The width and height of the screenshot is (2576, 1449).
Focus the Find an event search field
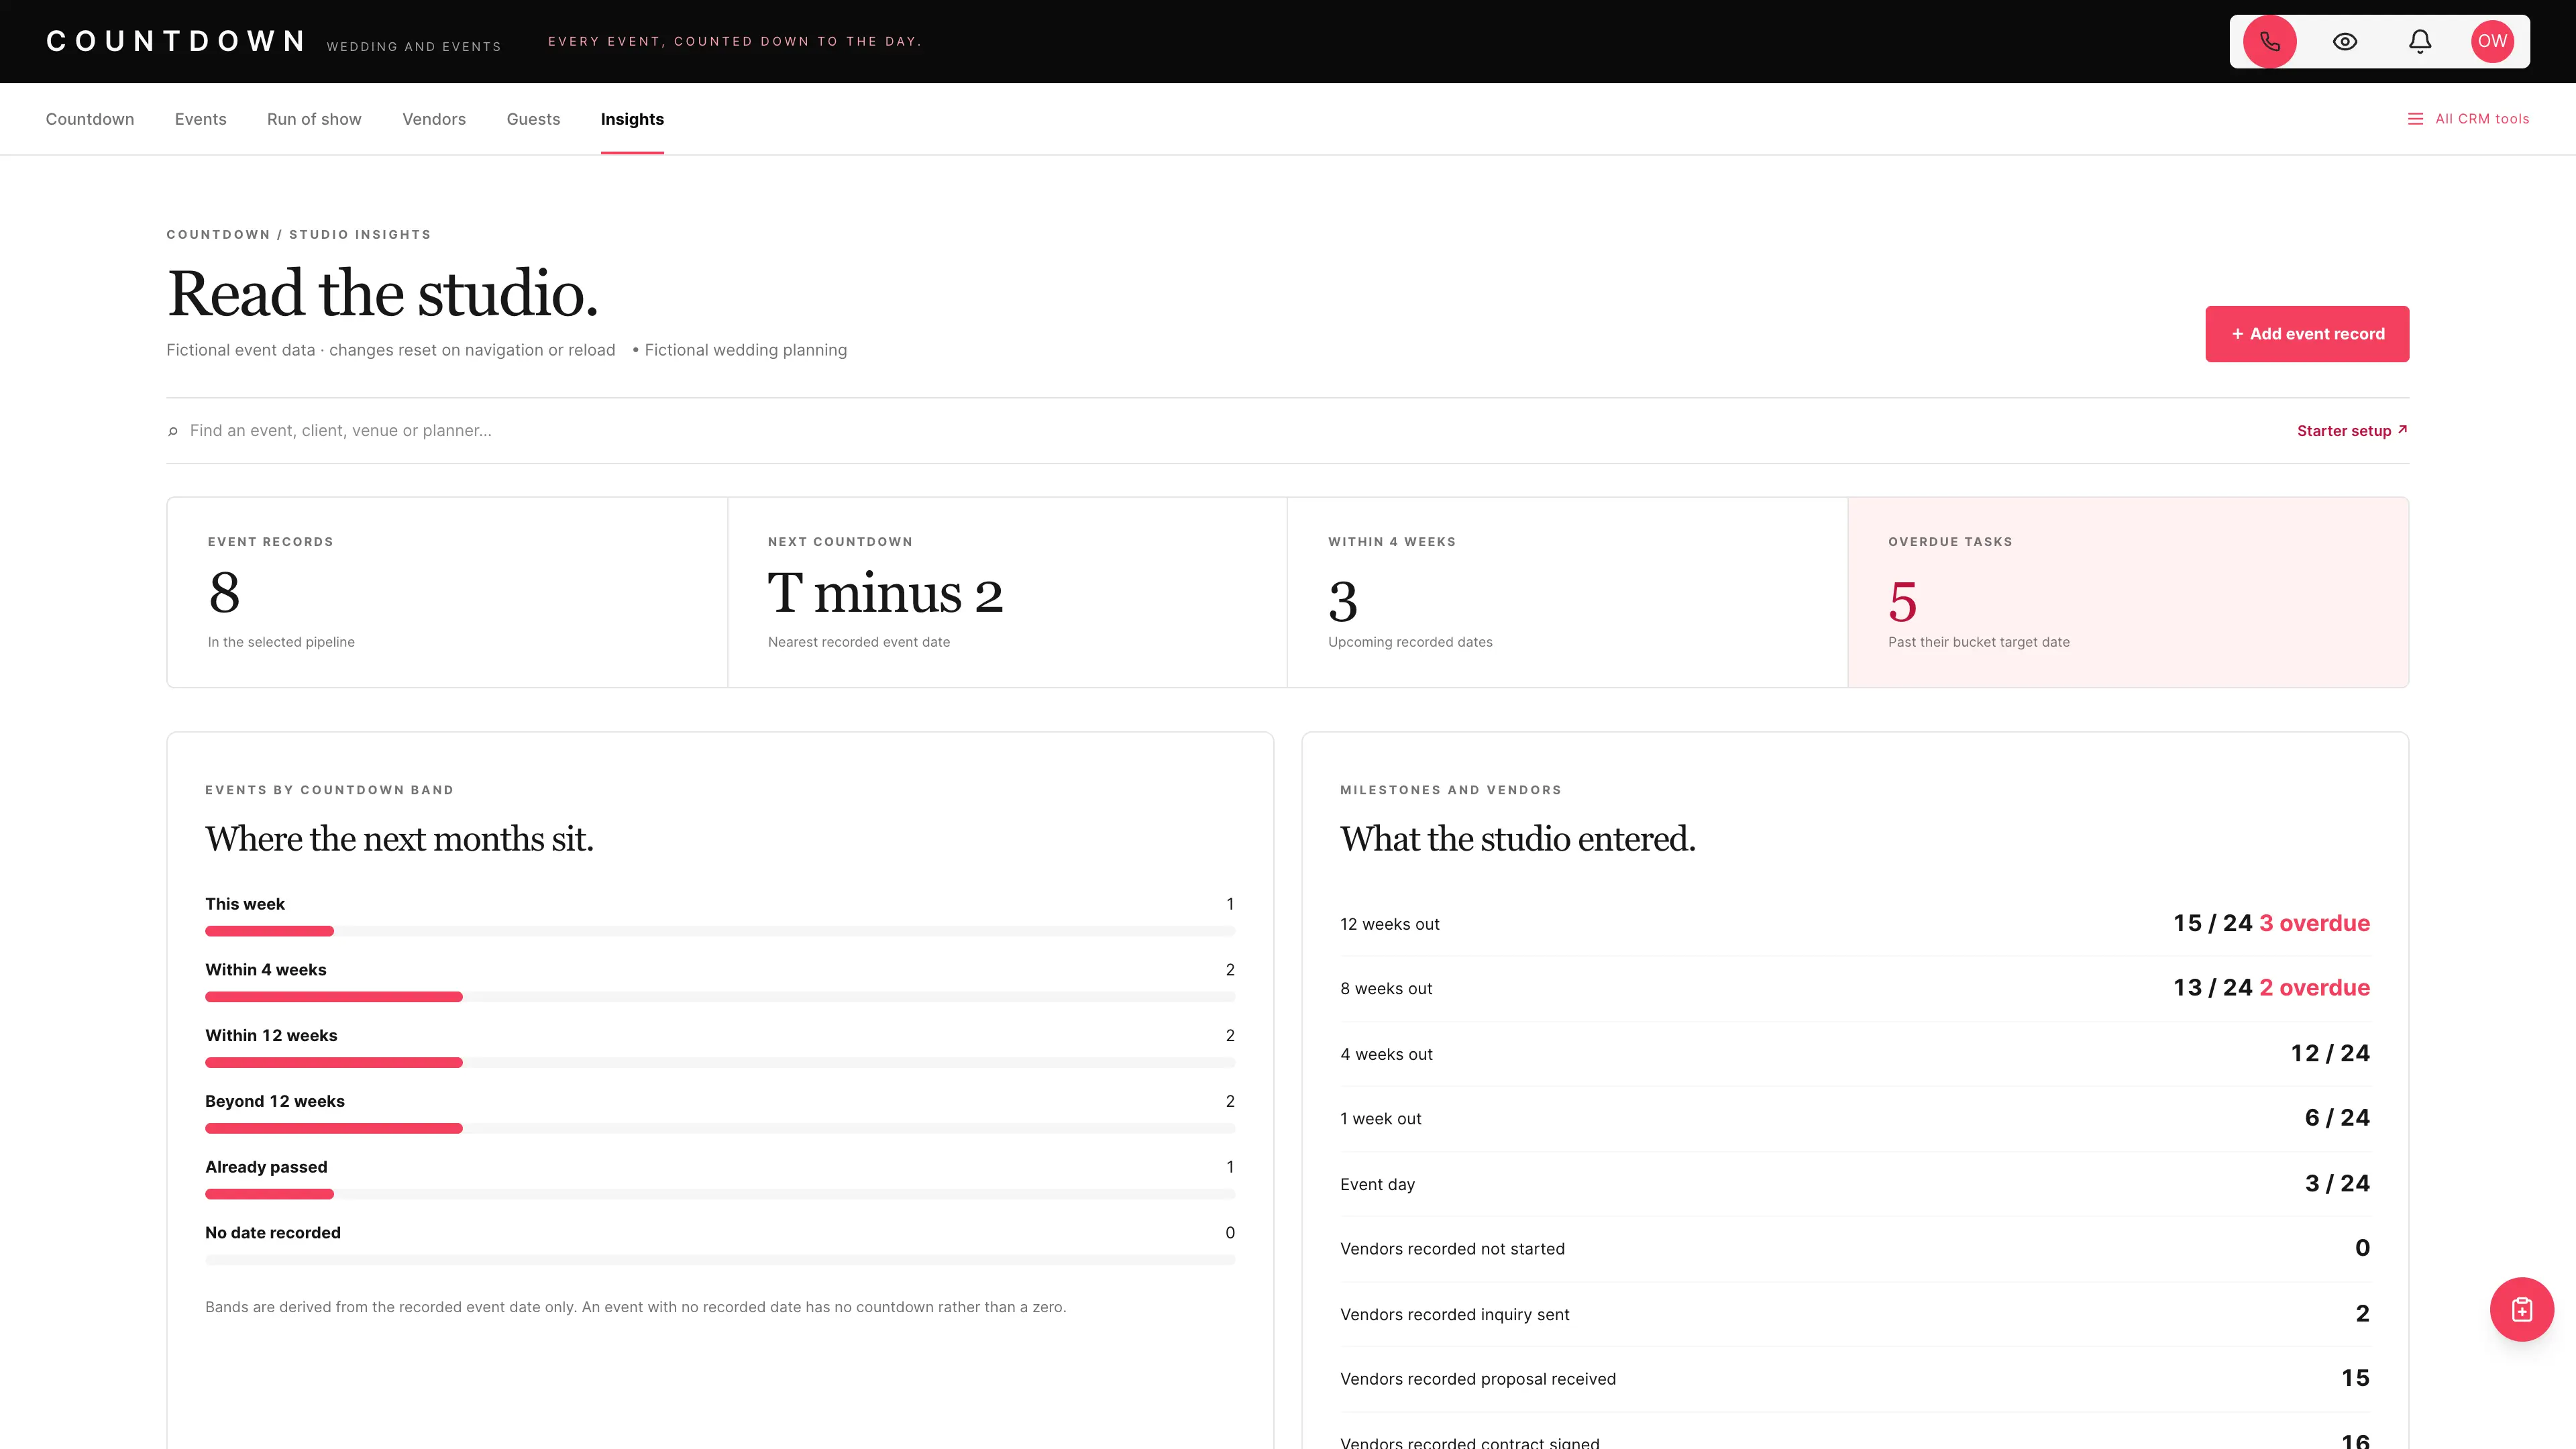point(1230,431)
